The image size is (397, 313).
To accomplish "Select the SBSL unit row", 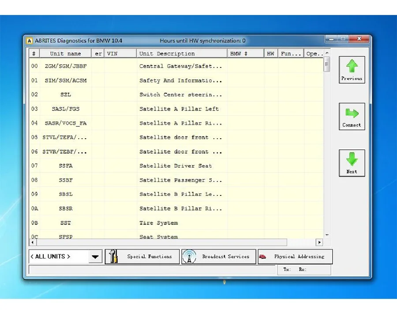I will click(176, 194).
